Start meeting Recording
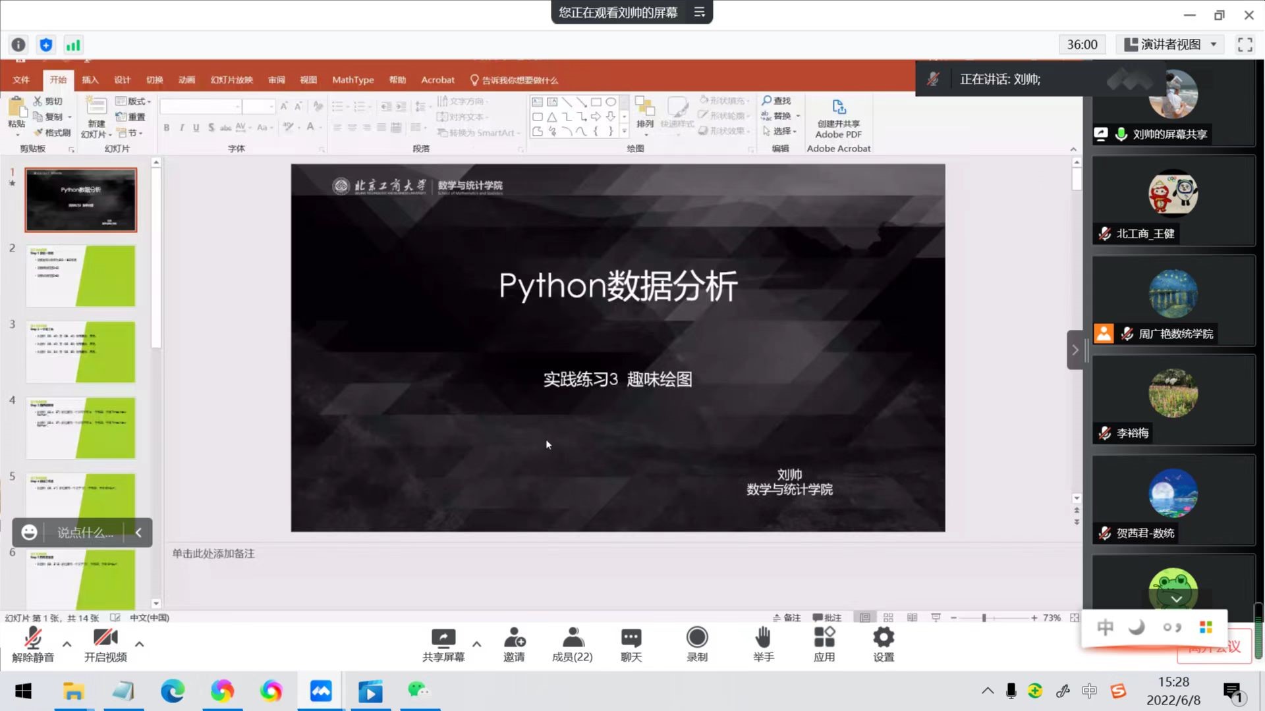Screen dimensions: 1265x711 coord(696,638)
